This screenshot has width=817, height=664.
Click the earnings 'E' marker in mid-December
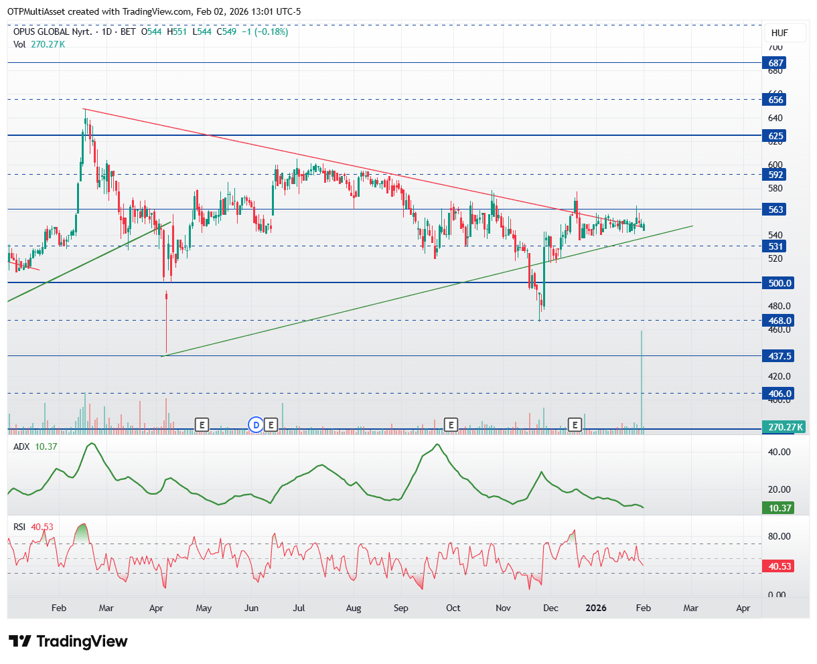tap(575, 424)
